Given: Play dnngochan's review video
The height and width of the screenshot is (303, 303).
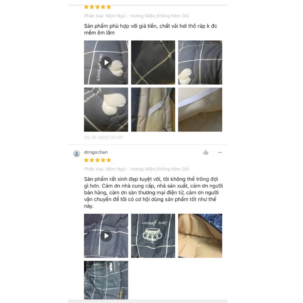Looking at the screenshot, I should (x=106, y=236).
